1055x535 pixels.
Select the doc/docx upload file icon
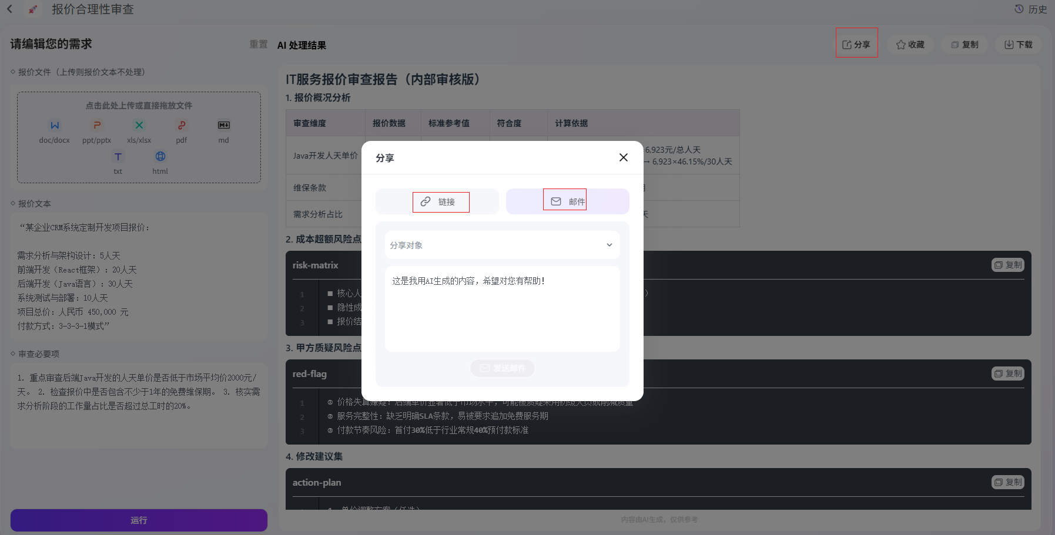(55, 125)
